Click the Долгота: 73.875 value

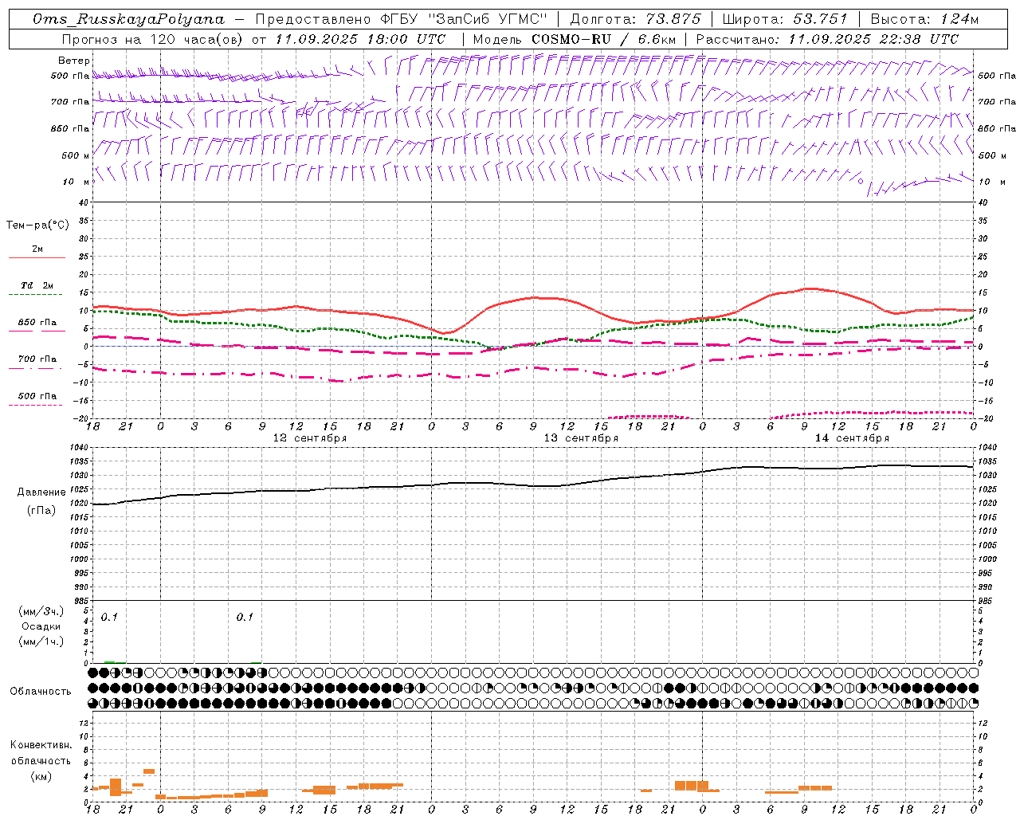tap(636, 19)
